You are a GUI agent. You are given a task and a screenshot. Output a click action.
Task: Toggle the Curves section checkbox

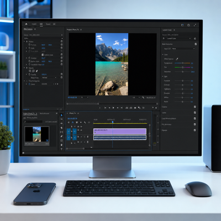(195, 113)
